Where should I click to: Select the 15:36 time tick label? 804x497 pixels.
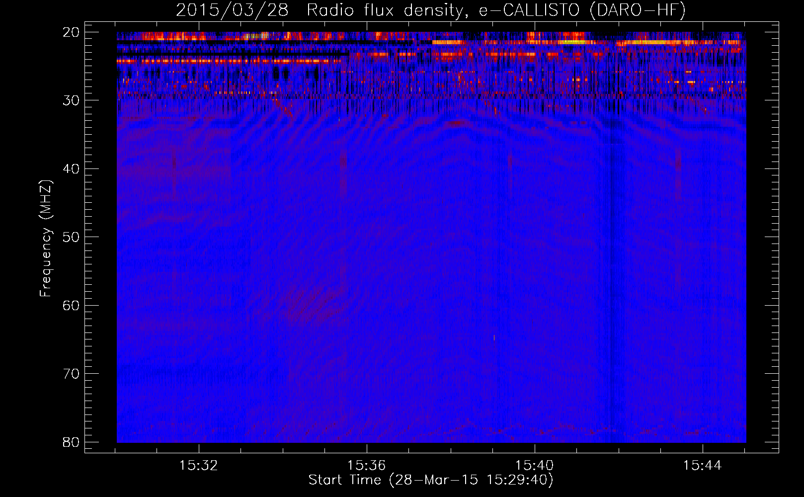pos(366,466)
